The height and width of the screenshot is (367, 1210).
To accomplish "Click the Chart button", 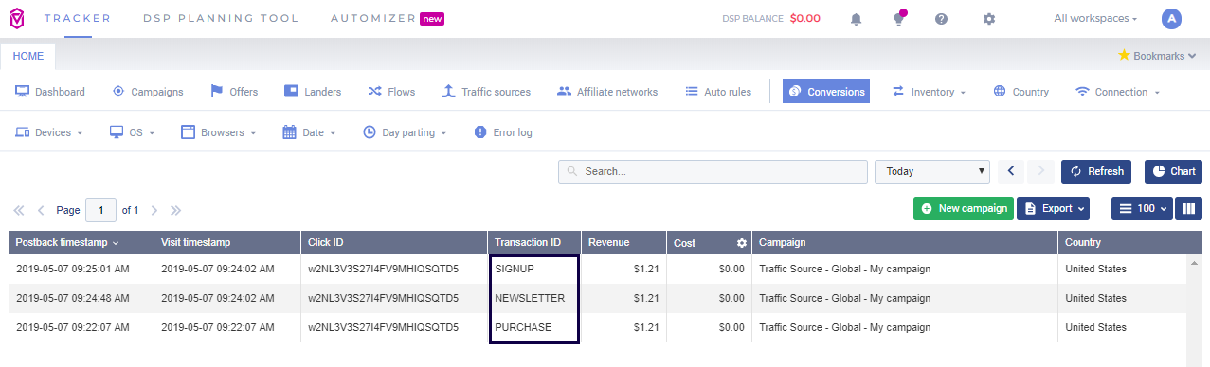I will [1173, 171].
